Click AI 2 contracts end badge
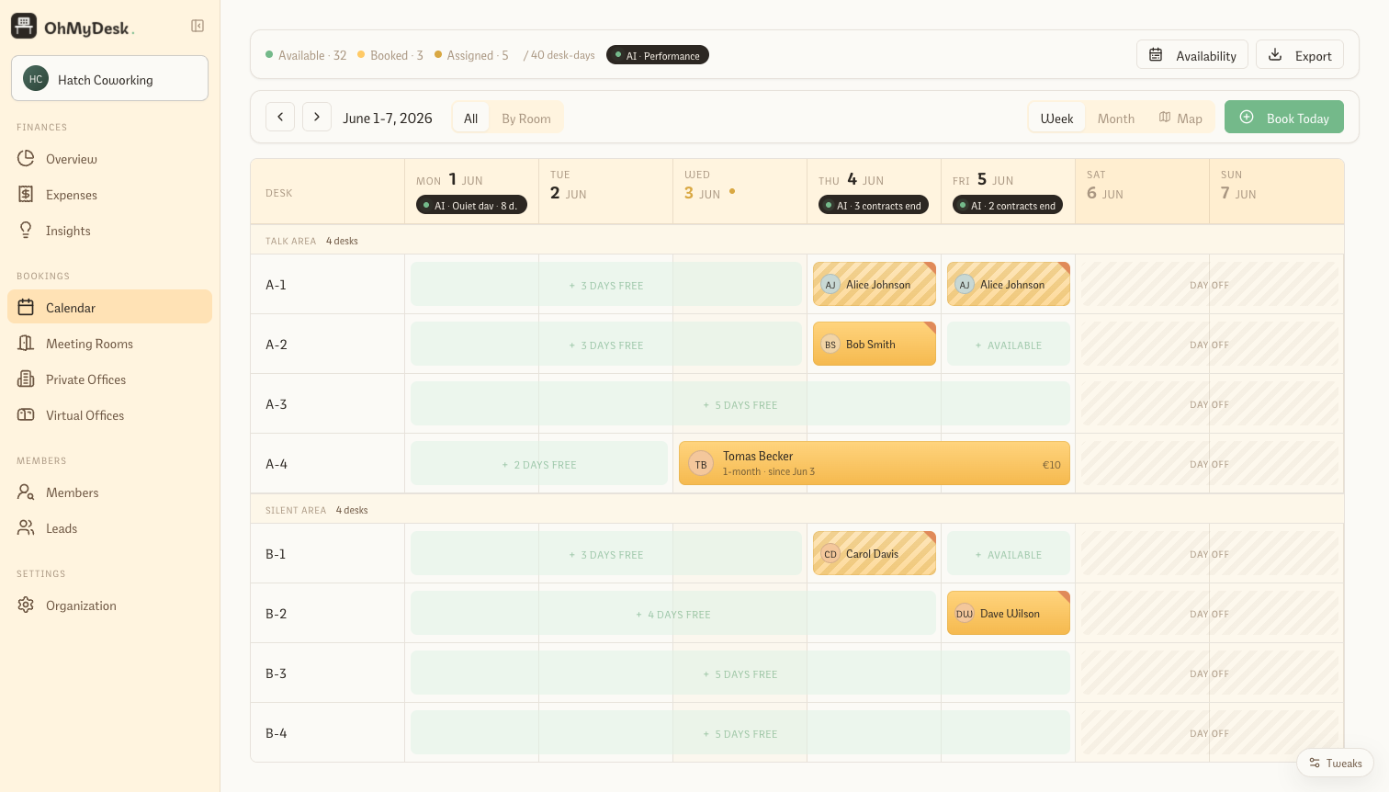Viewport: 1389px width, 792px height. click(1008, 205)
